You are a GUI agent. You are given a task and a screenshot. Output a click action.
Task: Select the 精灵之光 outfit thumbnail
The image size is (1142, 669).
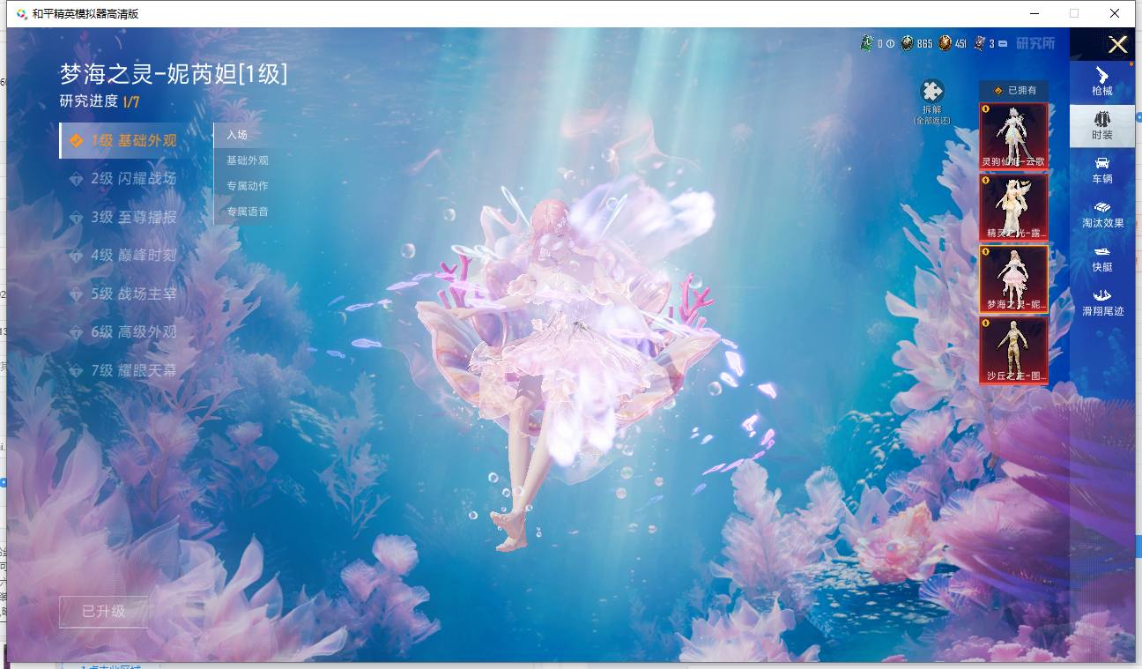pos(1014,207)
